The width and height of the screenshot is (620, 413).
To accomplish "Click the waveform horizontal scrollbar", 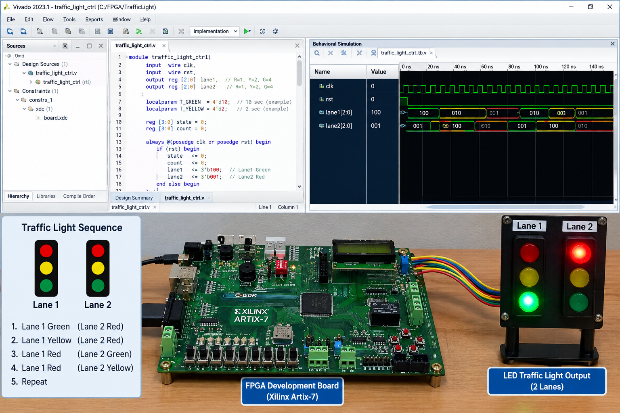I will (x=505, y=207).
